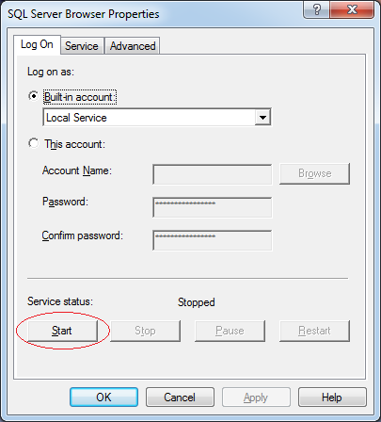Click the title bar question mark help icon
The image size is (381, 422).
pyautogui.click(x=316, y=9)
